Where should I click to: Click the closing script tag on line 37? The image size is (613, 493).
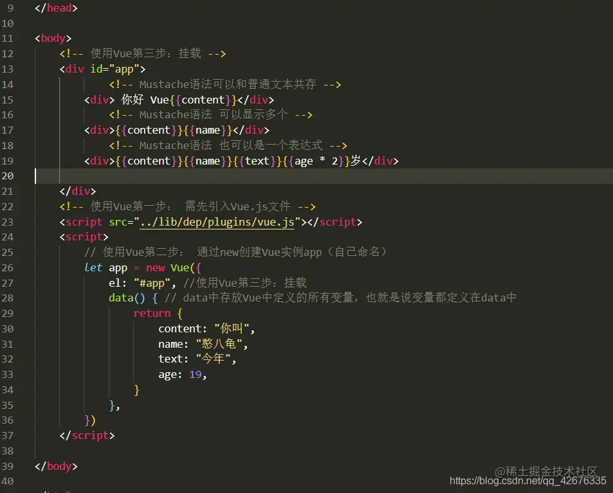coord(87,436)
